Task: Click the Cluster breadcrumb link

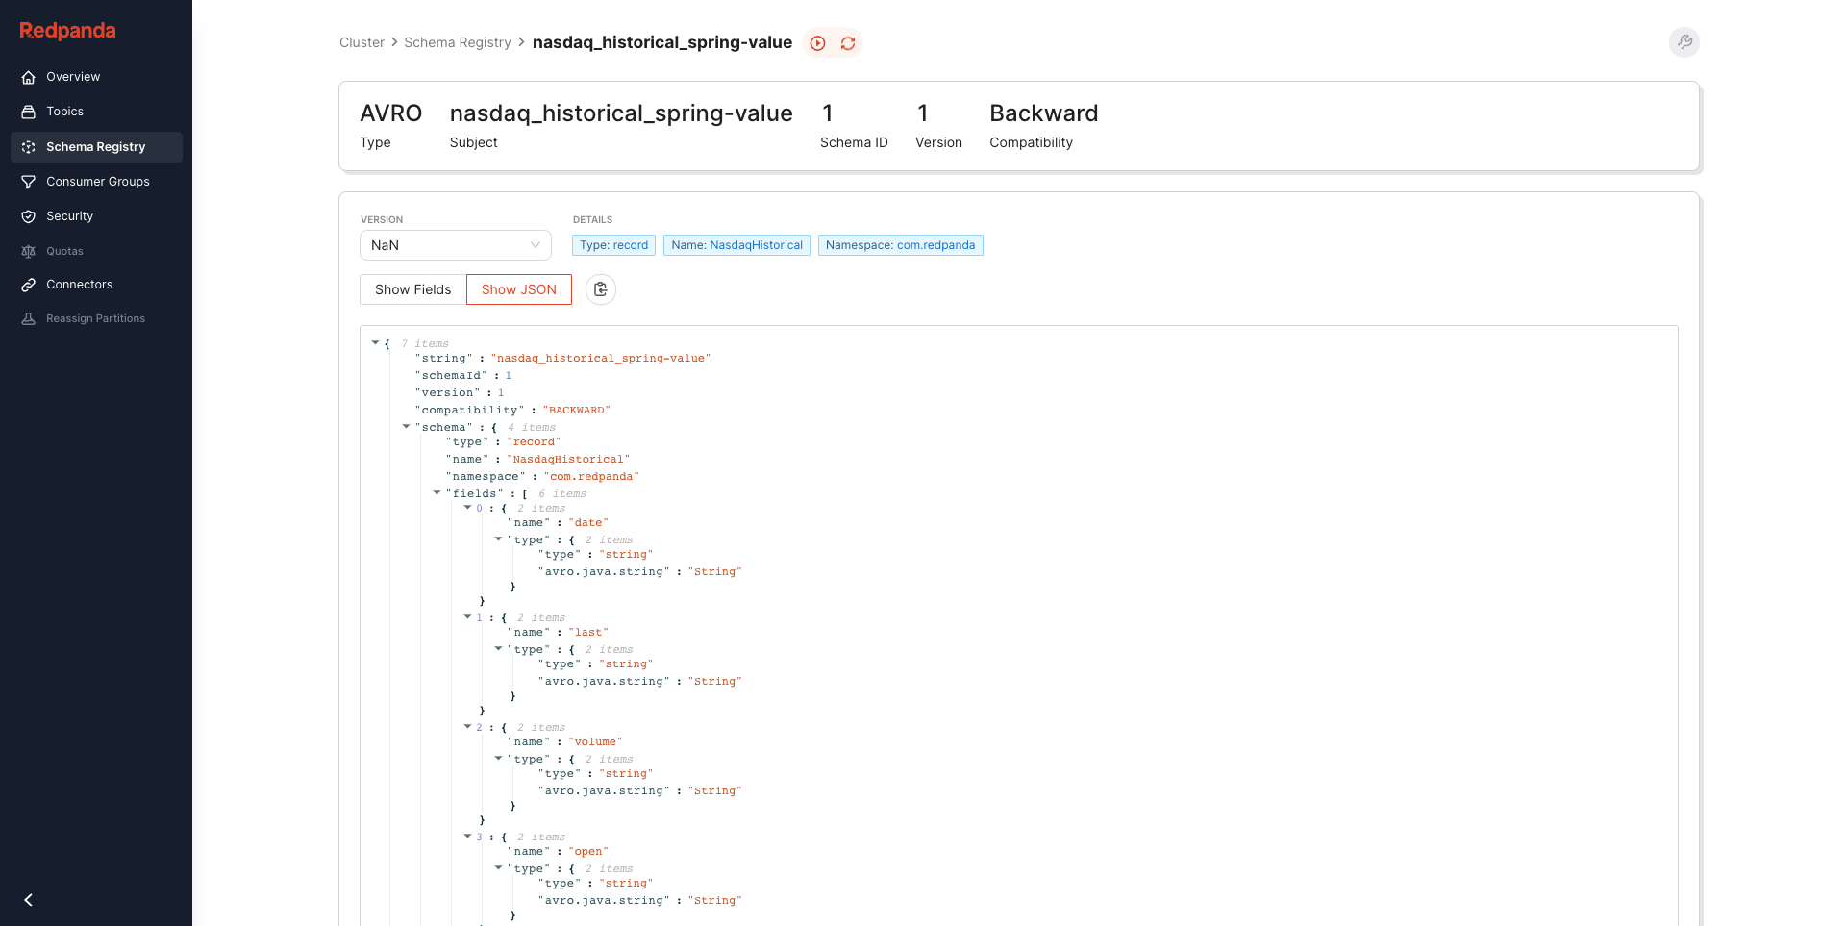Action: [362, 42]
